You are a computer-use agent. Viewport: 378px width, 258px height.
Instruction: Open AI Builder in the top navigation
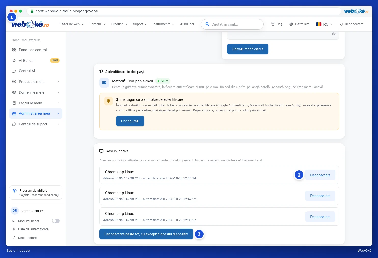coord(187,24)
